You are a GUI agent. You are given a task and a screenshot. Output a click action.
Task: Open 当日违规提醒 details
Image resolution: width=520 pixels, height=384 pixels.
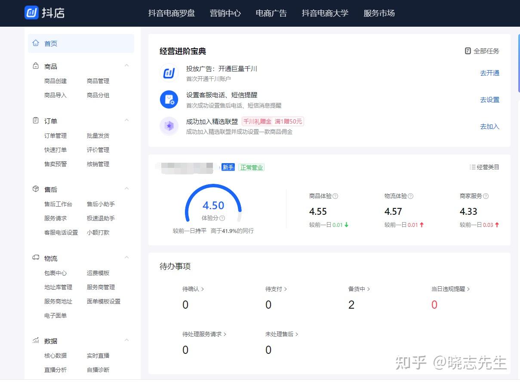click(x=451, y=289)
